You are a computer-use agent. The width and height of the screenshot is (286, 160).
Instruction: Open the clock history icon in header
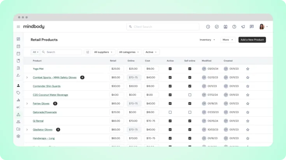(x=208, y=27)
